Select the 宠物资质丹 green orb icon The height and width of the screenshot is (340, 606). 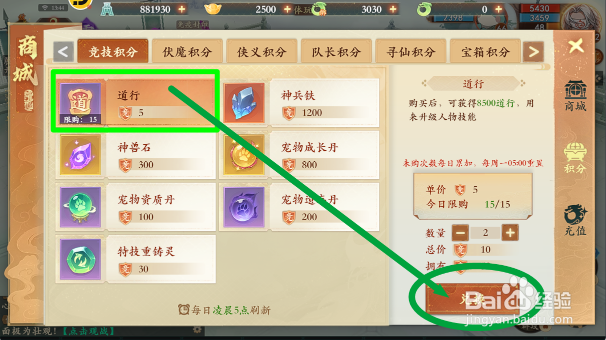tap(80, 207)
